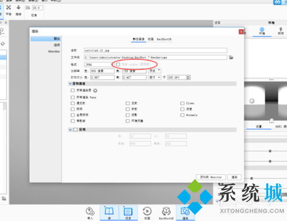Click the resolution width field 800
287x221 pixels.
click(x=102, y=71)
